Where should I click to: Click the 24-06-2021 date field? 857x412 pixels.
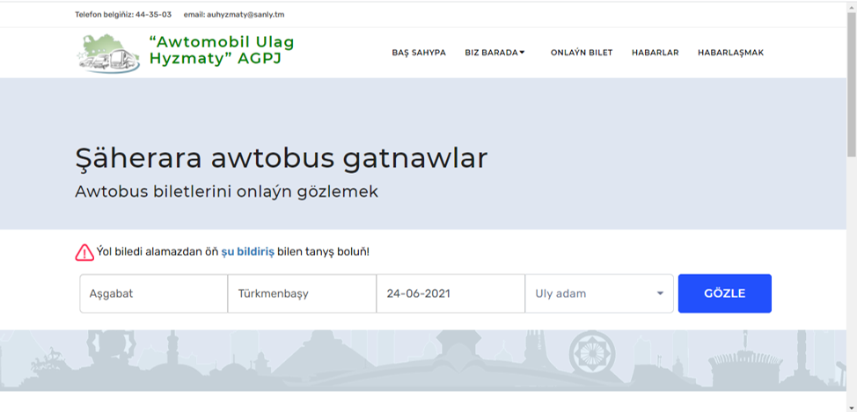pos(450,293)
